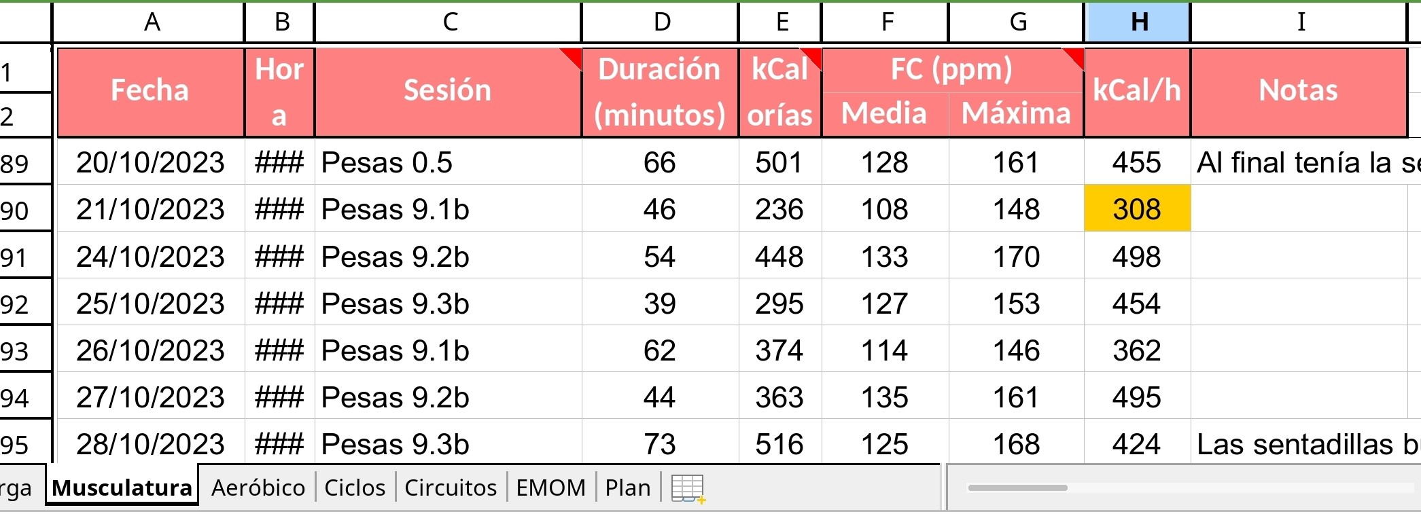Screen dimensions: 1421x514
Task: Select the Musculatura sheet tab
Action: point(122,486)
